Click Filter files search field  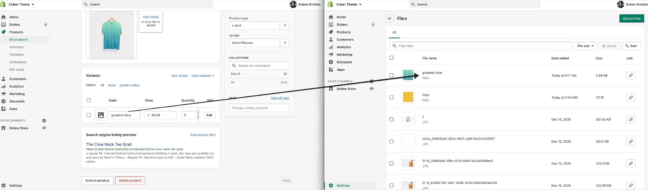click(x=481, y=46)
